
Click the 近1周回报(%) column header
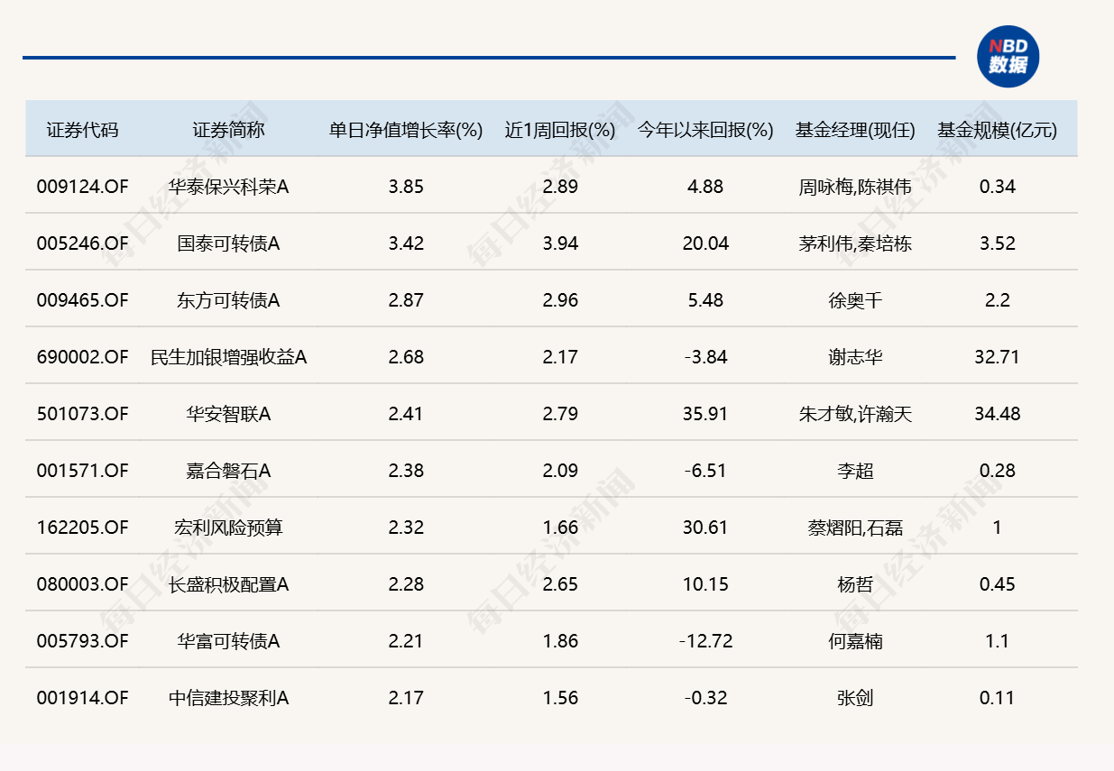click(560, 129)
